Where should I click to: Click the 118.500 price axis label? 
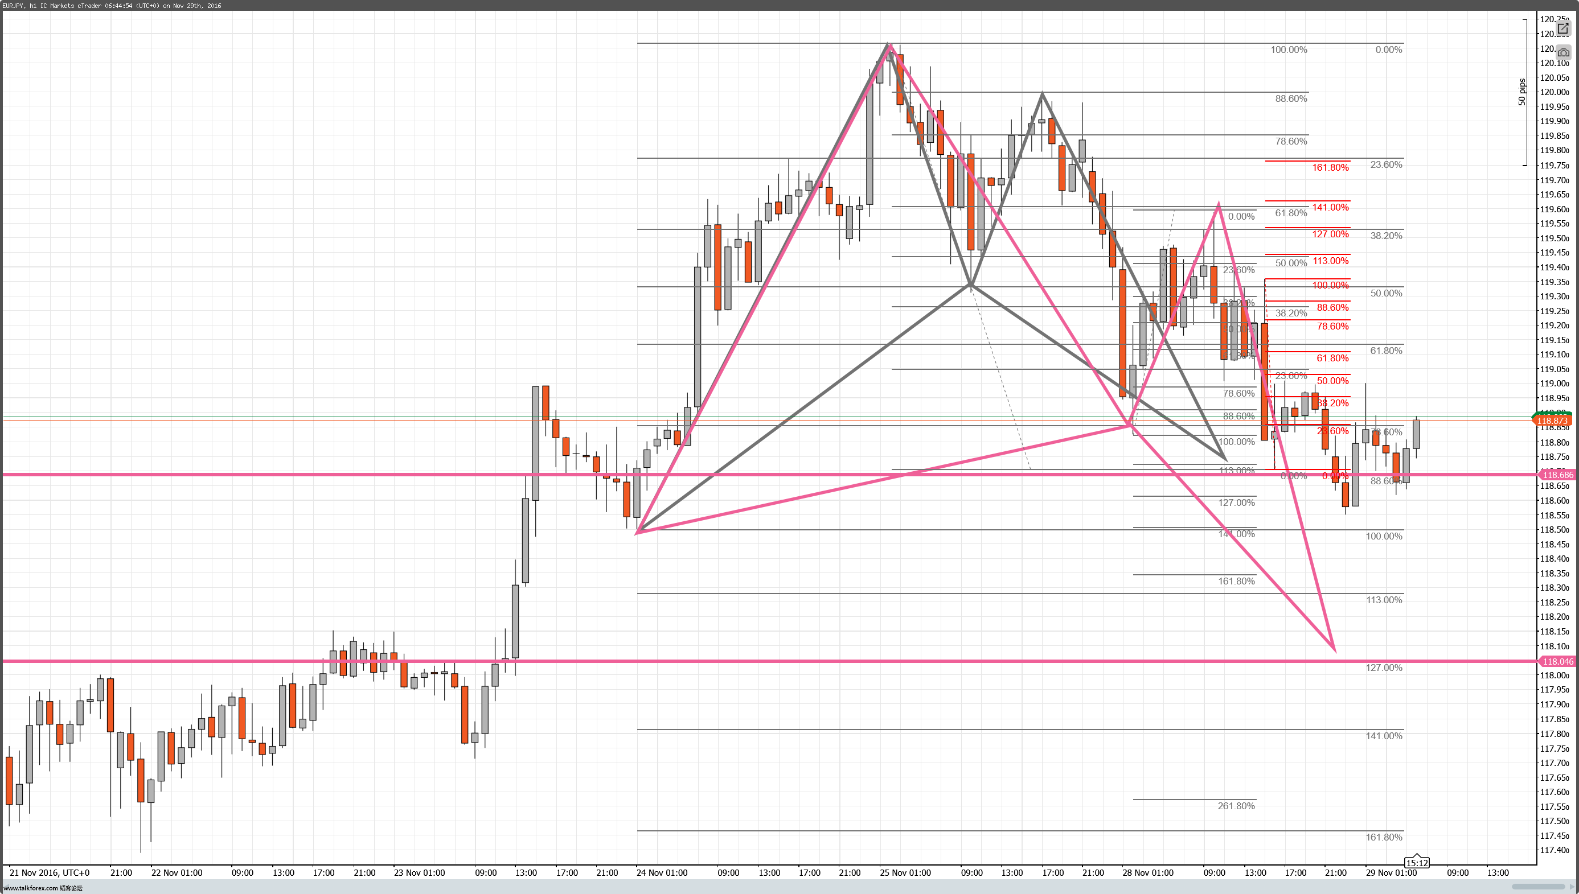pos(1554,529)
